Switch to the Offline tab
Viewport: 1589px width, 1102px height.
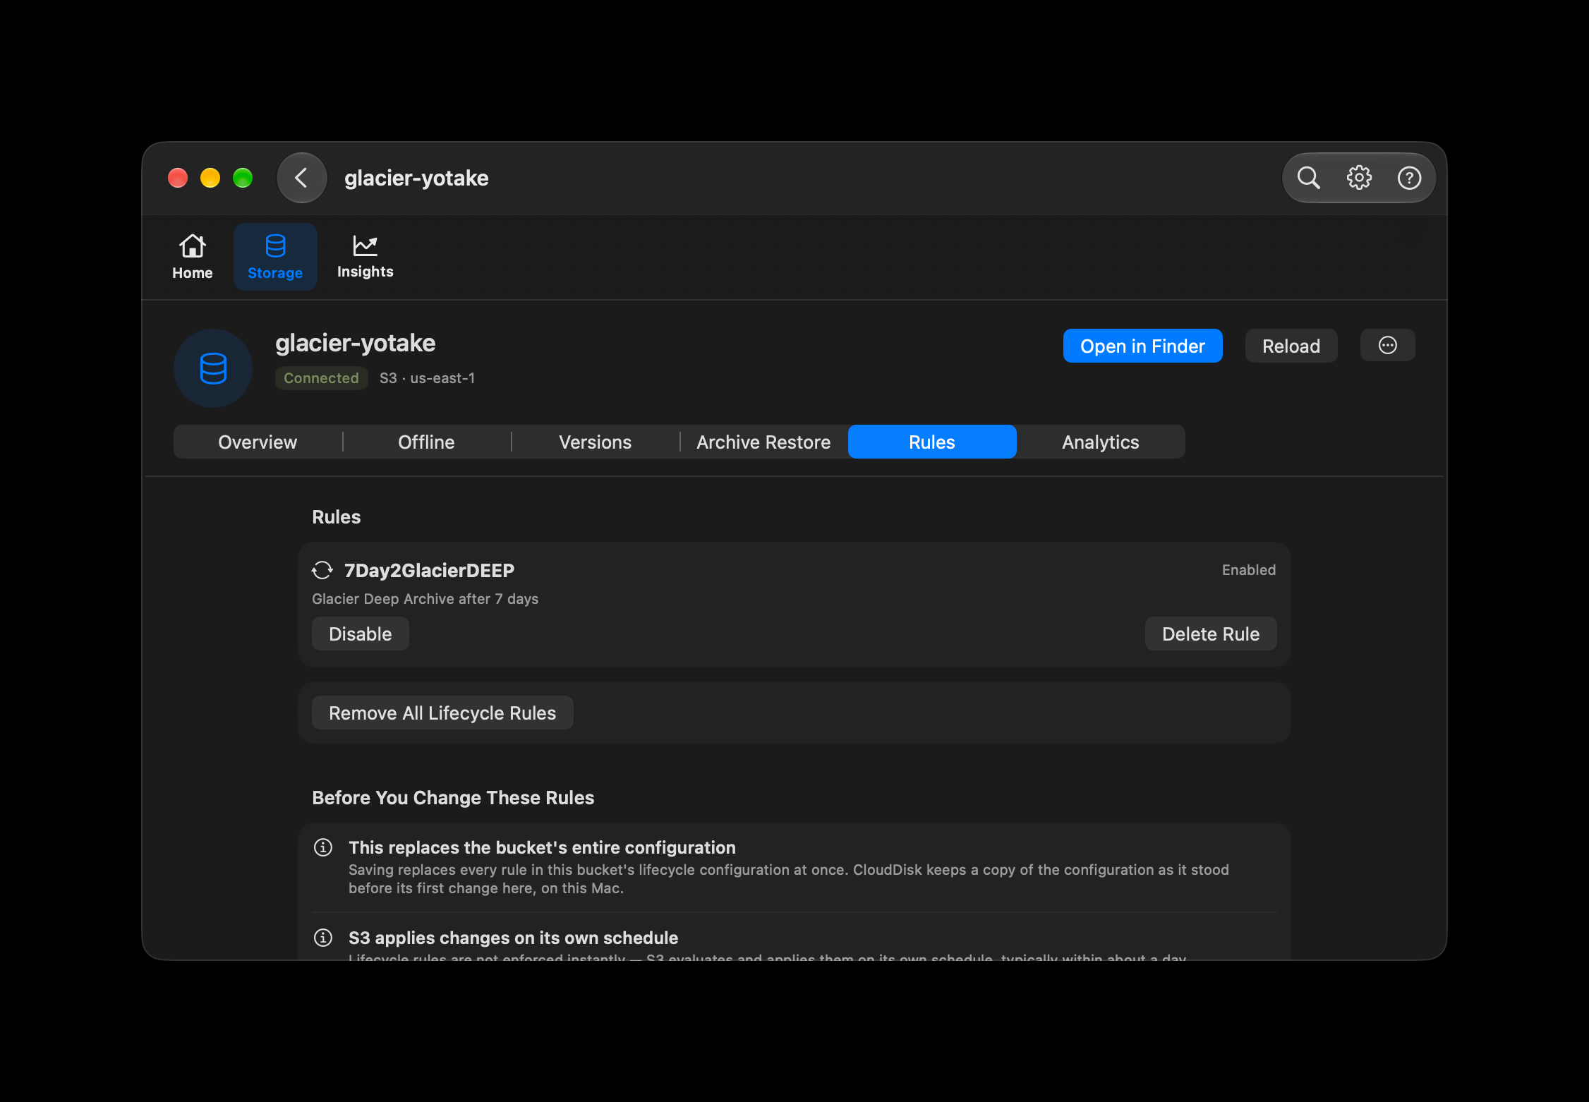(x=426, y=442)
